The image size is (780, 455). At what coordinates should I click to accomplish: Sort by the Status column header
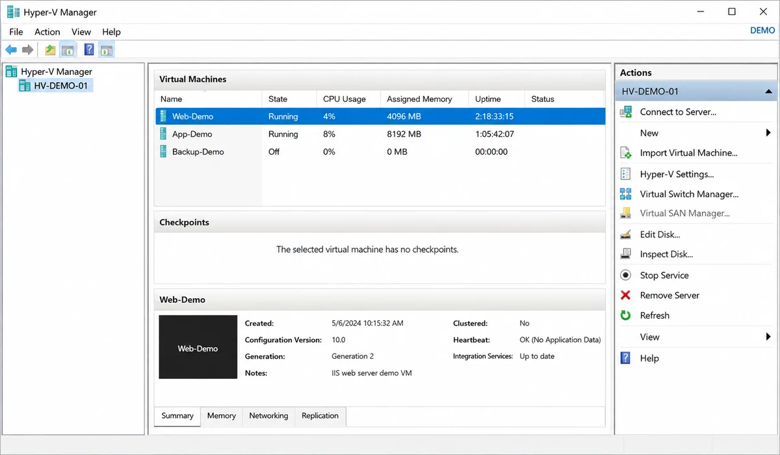(x=564, y=99)
